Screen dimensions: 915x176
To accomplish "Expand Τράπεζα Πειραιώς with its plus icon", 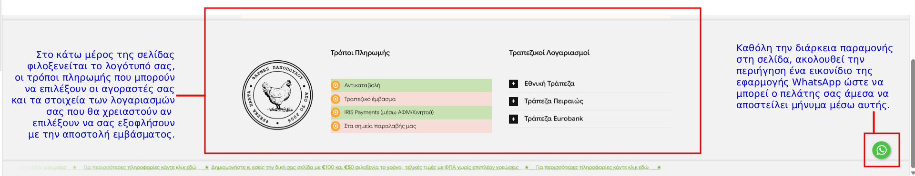I will coord(513,101).
